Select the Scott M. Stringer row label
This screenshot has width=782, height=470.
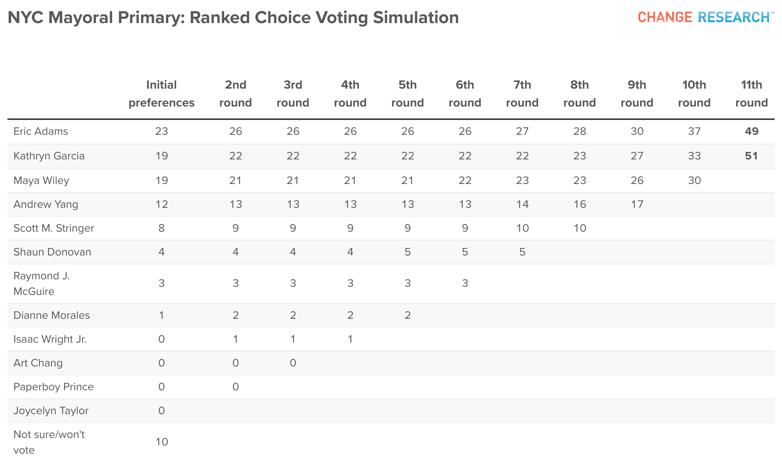[x=54, y=228]
